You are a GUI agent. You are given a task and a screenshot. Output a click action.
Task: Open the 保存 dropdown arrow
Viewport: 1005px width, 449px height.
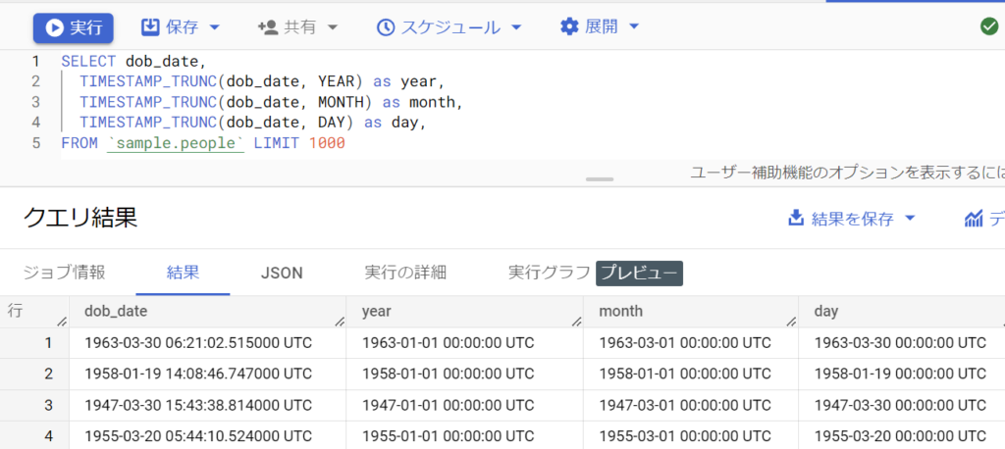(x=215, y=27)
